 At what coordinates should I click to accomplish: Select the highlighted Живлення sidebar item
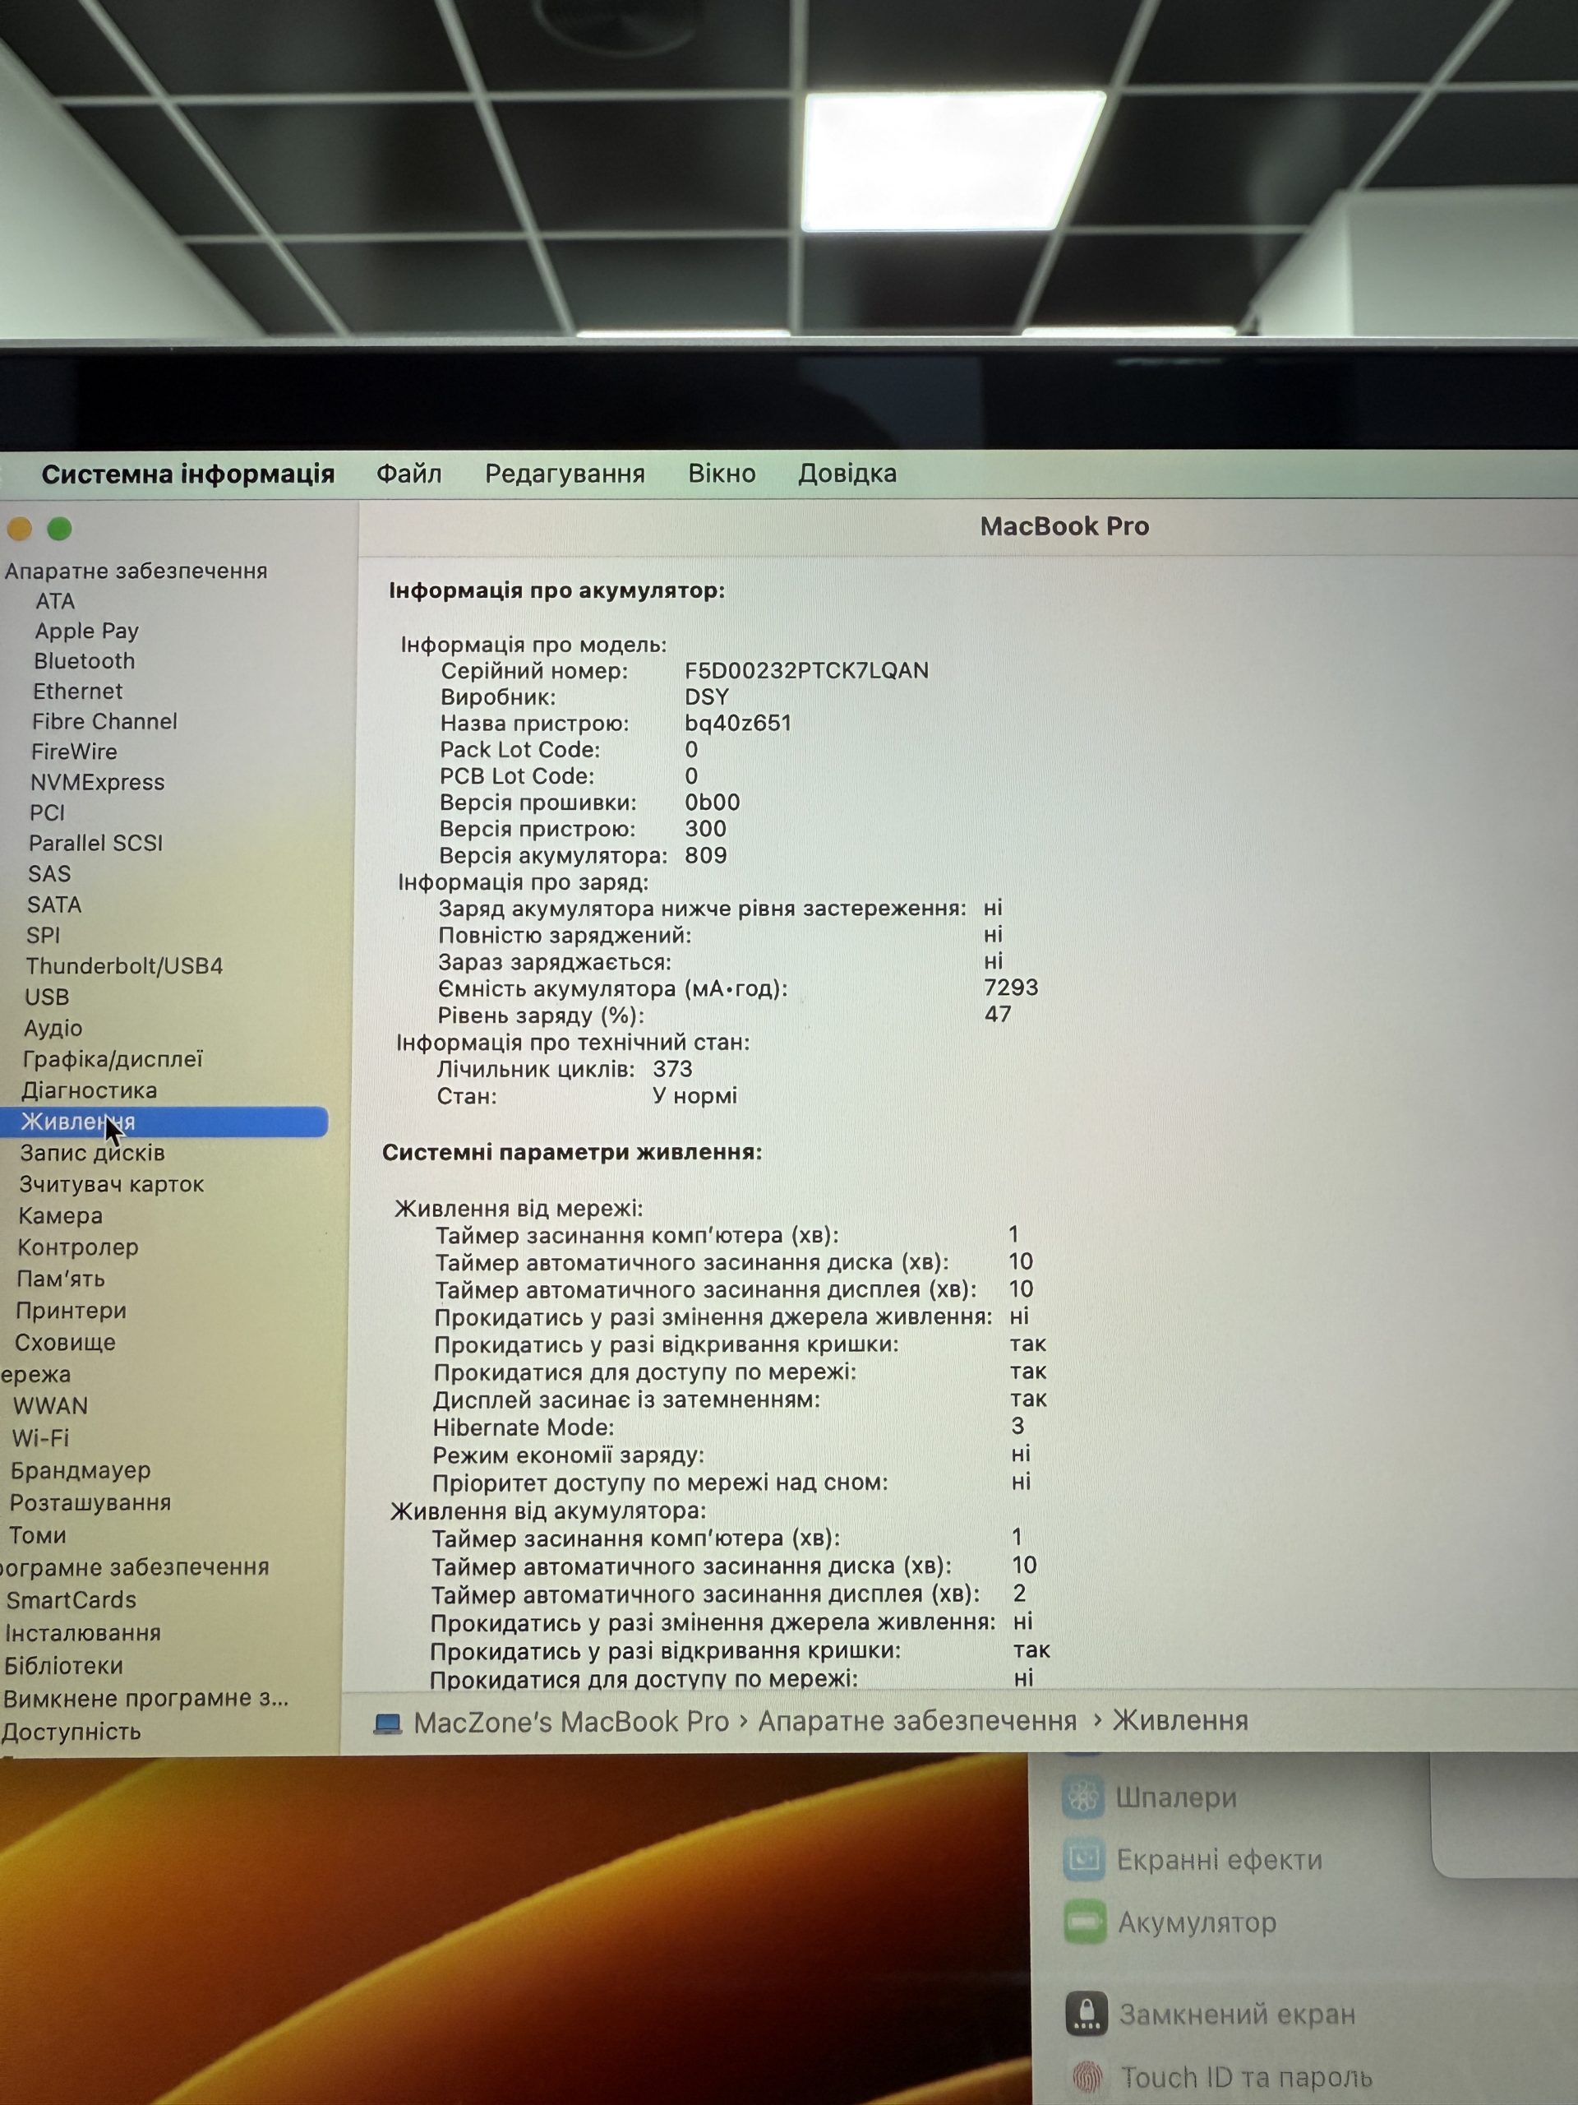(164, 1122)
